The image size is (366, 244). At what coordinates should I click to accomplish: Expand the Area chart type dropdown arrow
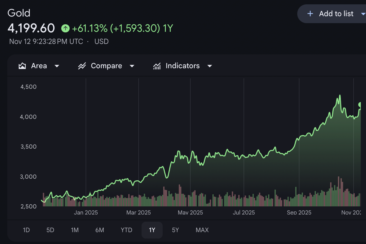[x=57, y=66]
